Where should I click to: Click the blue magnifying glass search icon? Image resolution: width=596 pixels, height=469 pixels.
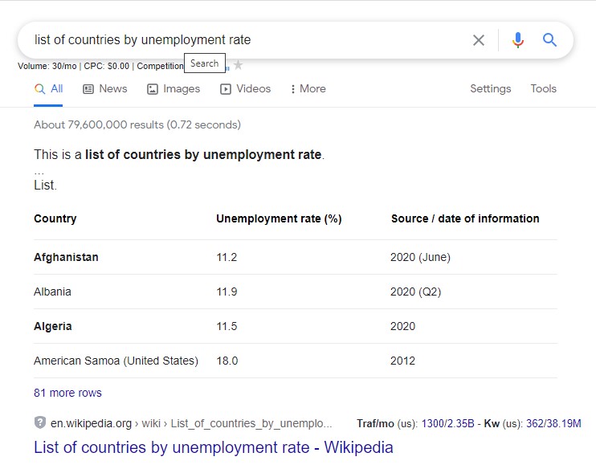549,39
